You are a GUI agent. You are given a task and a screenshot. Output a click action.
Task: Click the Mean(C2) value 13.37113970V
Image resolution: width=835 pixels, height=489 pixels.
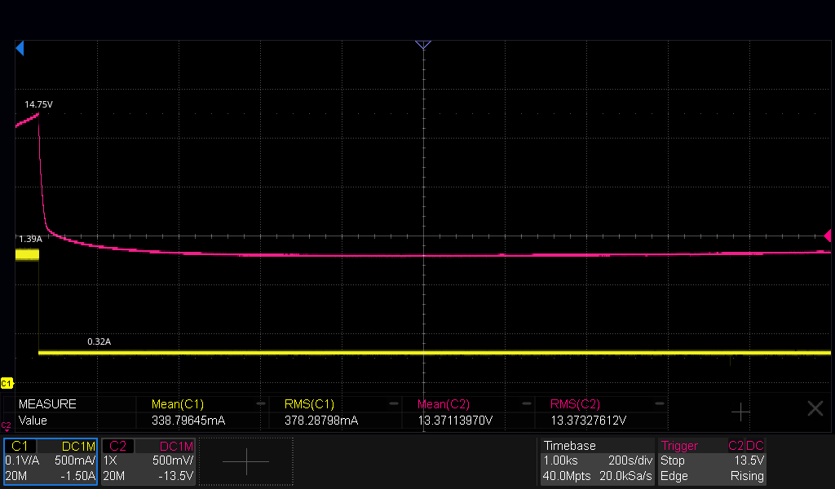(x=455, y=421)
